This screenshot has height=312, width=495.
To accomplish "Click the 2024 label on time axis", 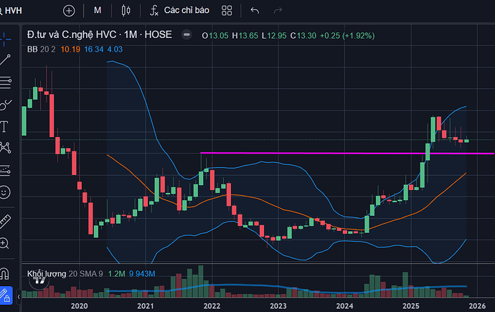I will pos(344,306).
